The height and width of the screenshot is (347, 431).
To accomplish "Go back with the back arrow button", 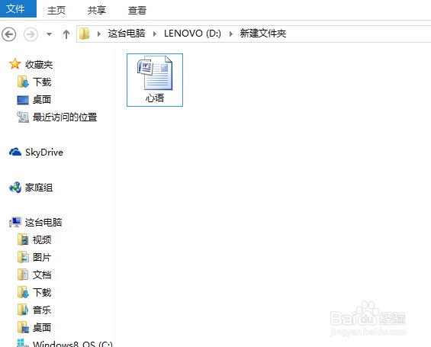I will click(x=9, y=34).
